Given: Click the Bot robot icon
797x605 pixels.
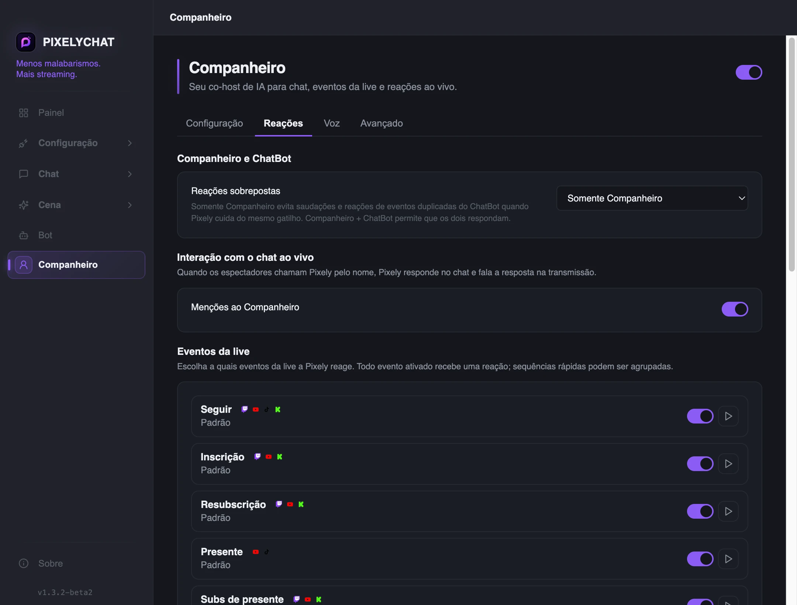Looking at the screenshot, I should (24, 235).
